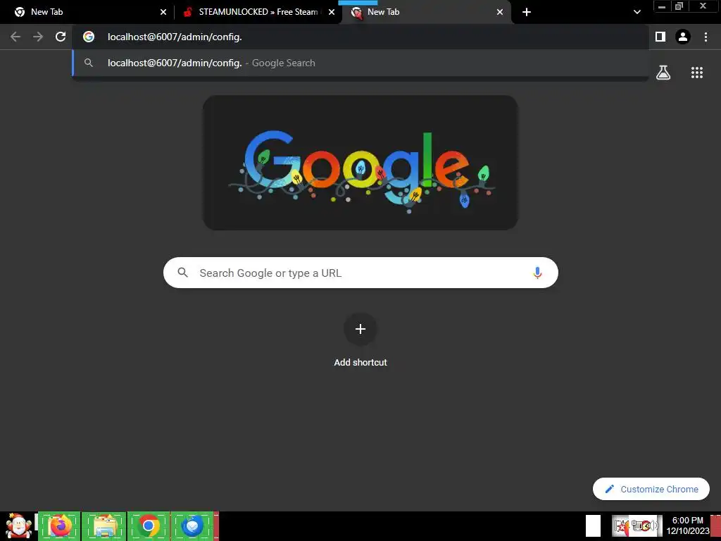Click the Google holiday lights doodle
Viewport: 721px width, 541px height.
point(360,163)
